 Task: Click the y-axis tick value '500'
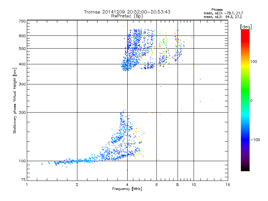[x=22, y=49]
